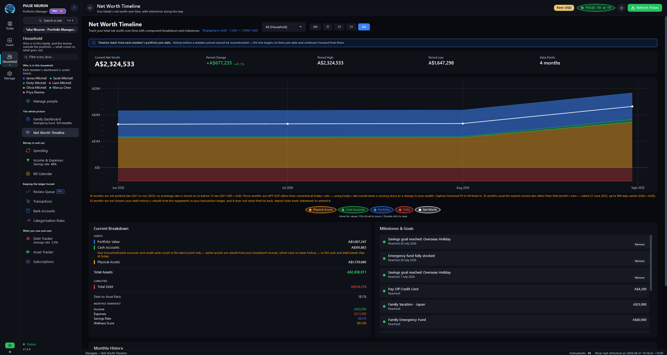Click the green panel icon at bottom left
The width and height of the screenshot is (667, 355).
[10, 345]
